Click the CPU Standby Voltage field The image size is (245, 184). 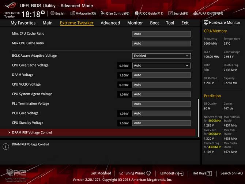click(161, 123)
